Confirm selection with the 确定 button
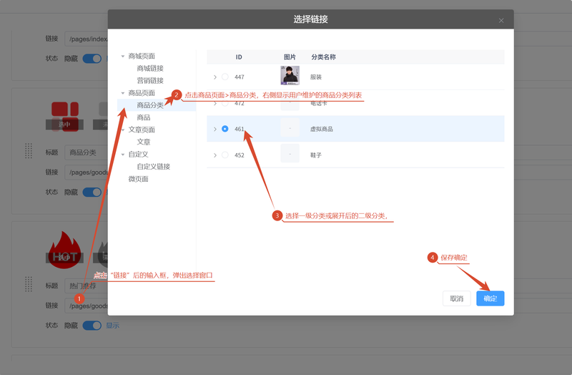The height and width of the screenshot is (375, 572). point(490,298)
